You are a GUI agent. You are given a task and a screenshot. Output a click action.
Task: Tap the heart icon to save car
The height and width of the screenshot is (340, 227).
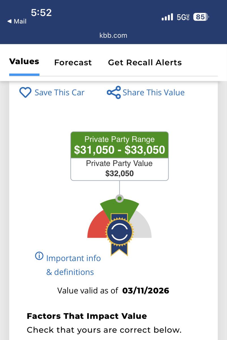tap(25, 93)
